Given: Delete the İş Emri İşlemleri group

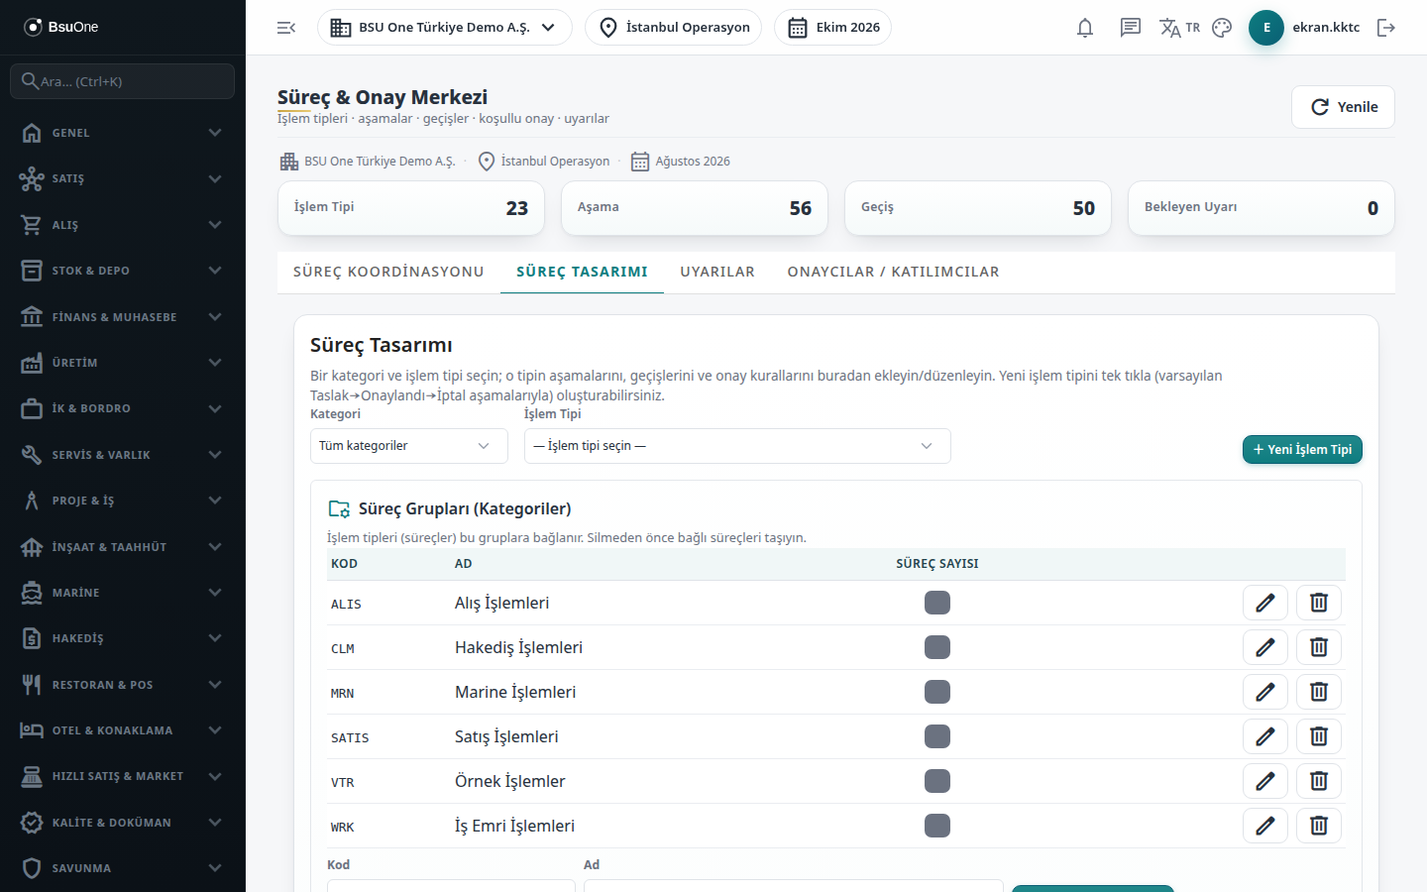Looking at the screenshot, I should (1319, 826).
